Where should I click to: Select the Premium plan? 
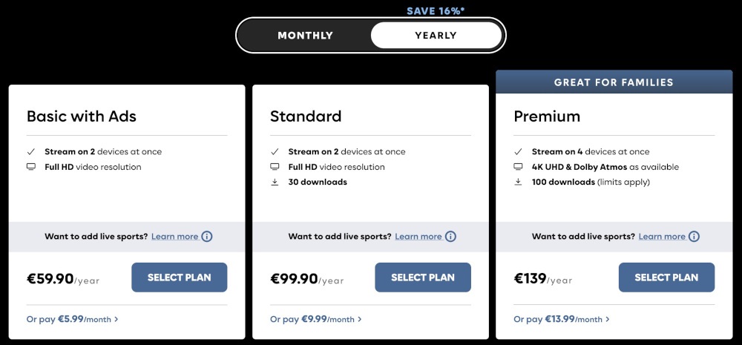[x=667, y=277]
